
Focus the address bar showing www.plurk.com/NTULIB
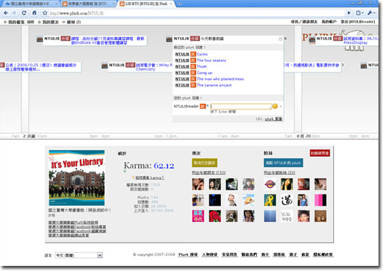coord(195,13)
